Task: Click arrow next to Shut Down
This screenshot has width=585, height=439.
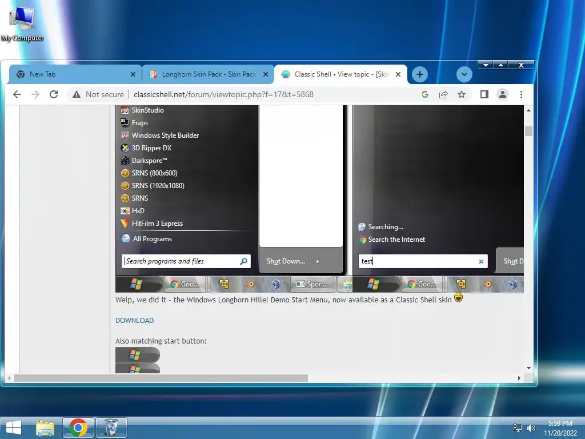Action: [318, 261]
